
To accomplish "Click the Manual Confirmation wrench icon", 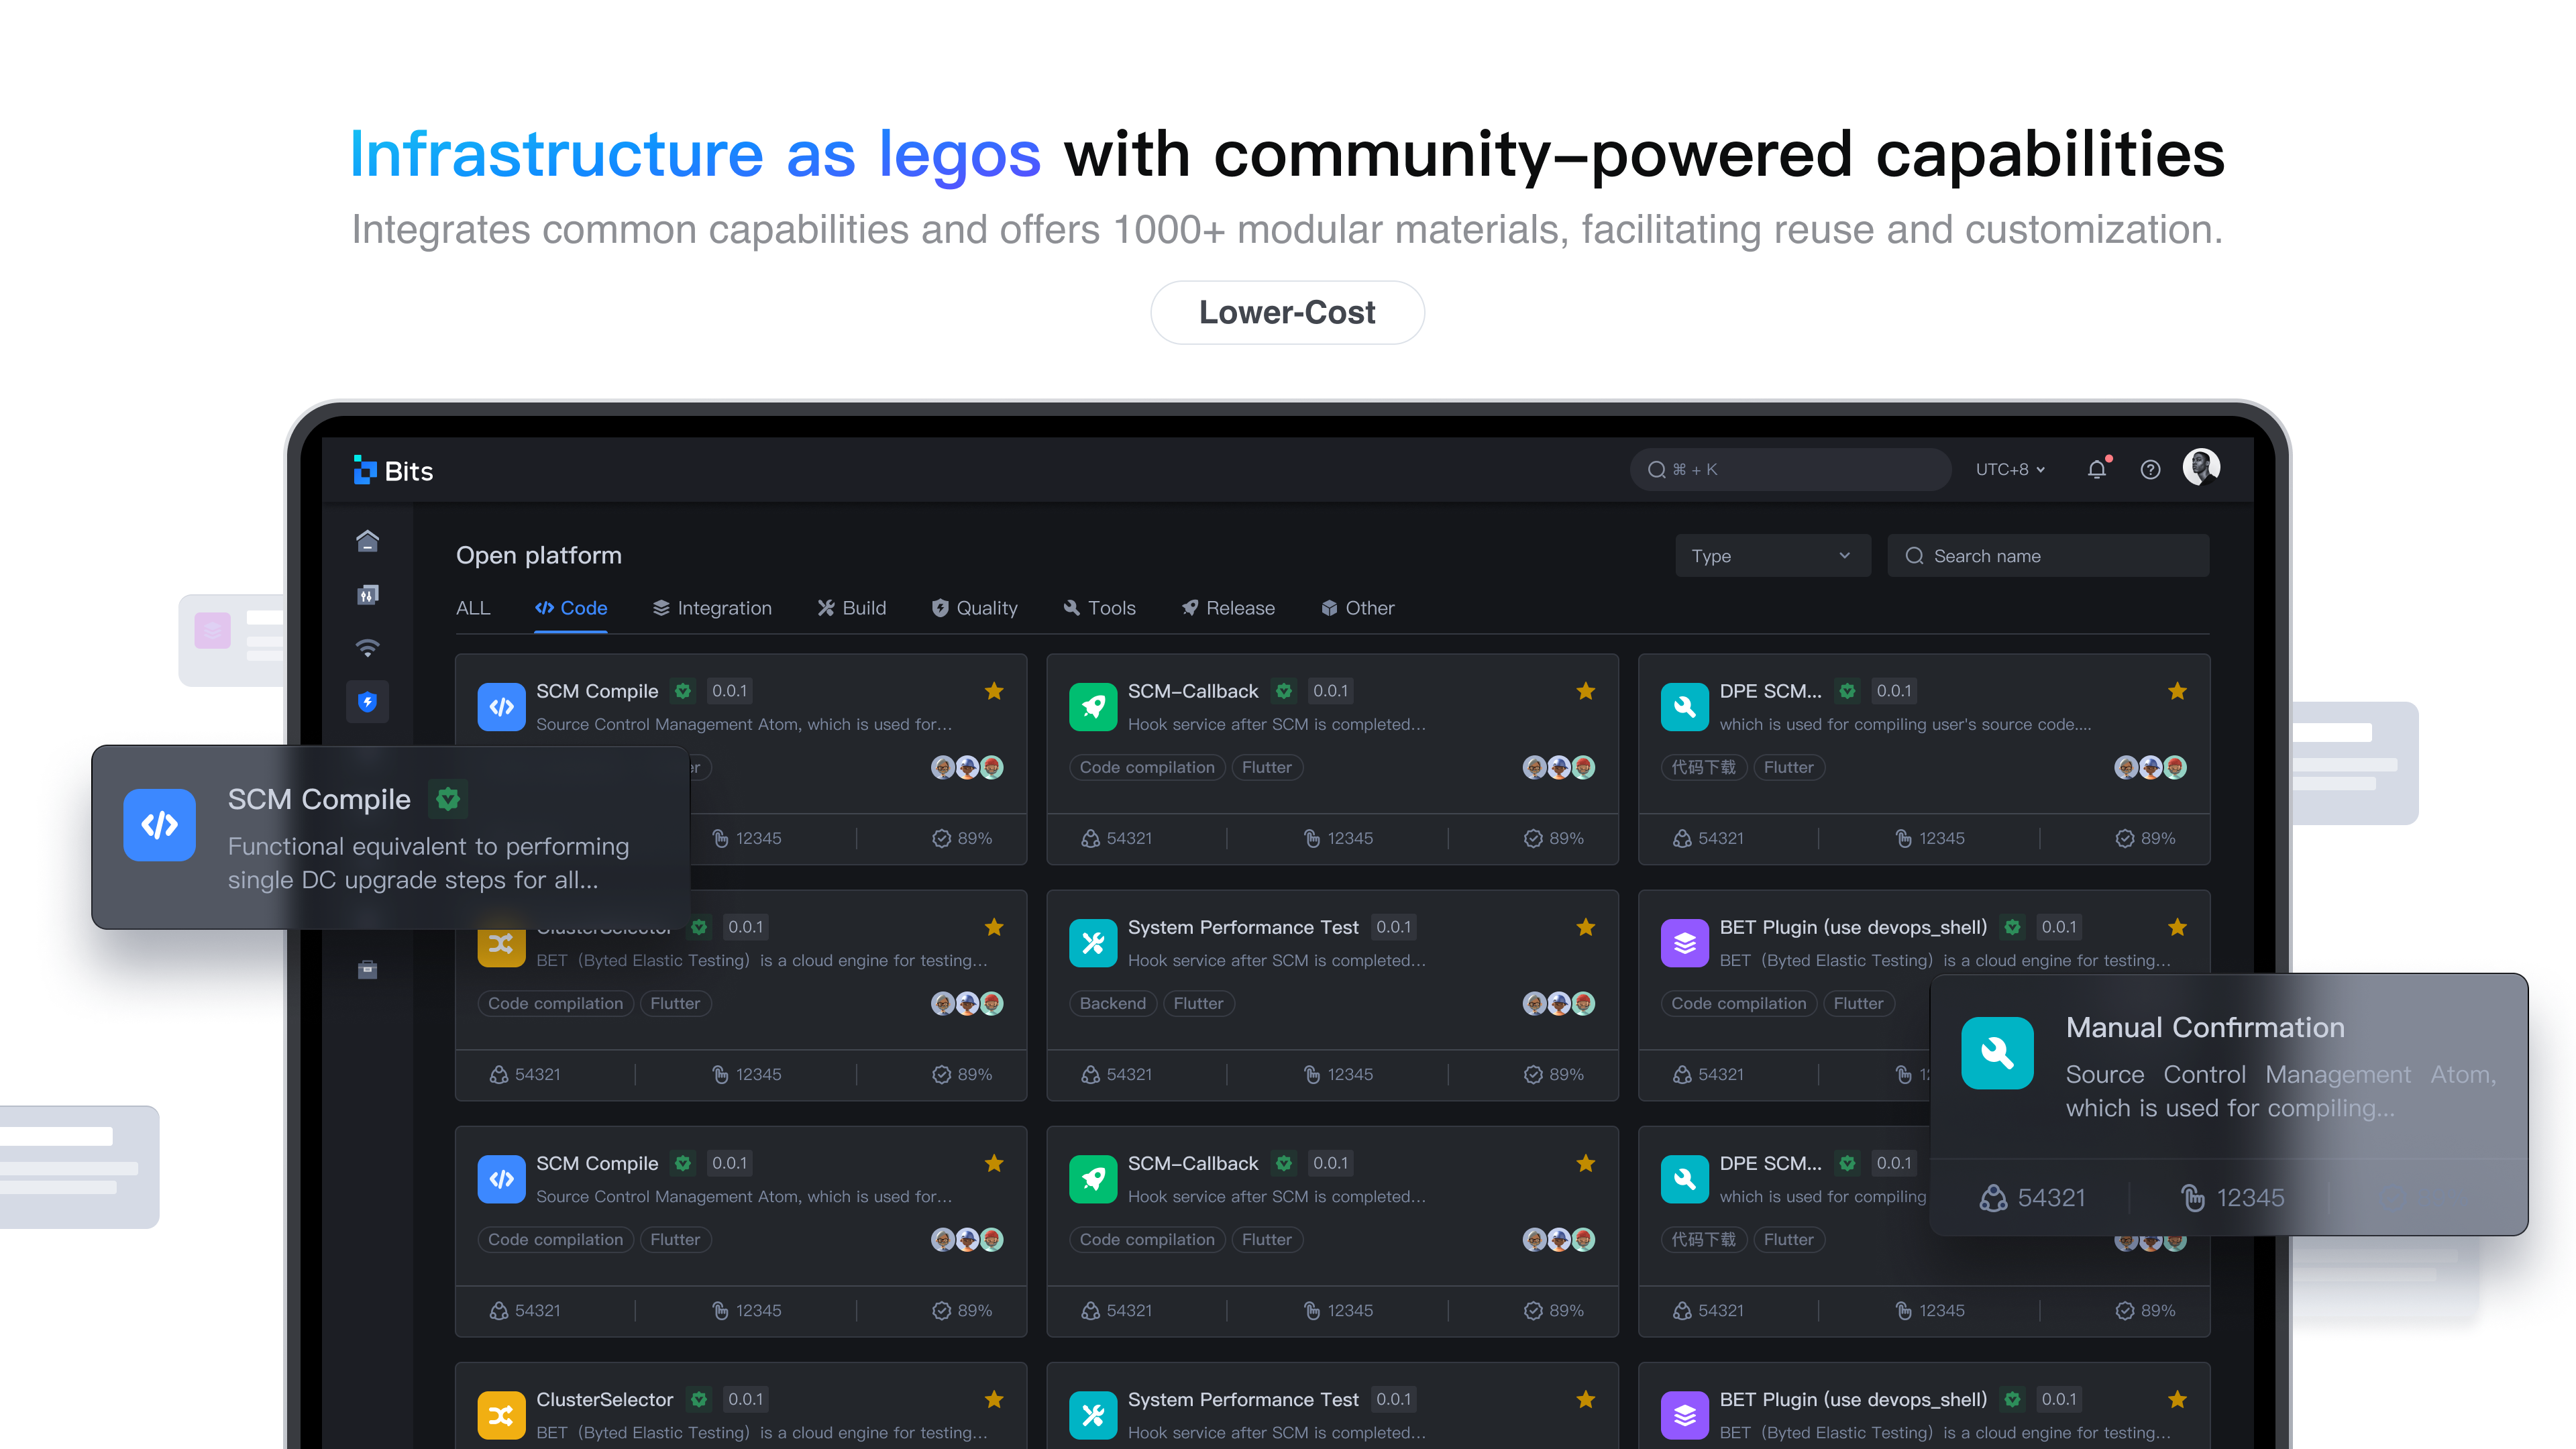I will pos(1997,1053).
